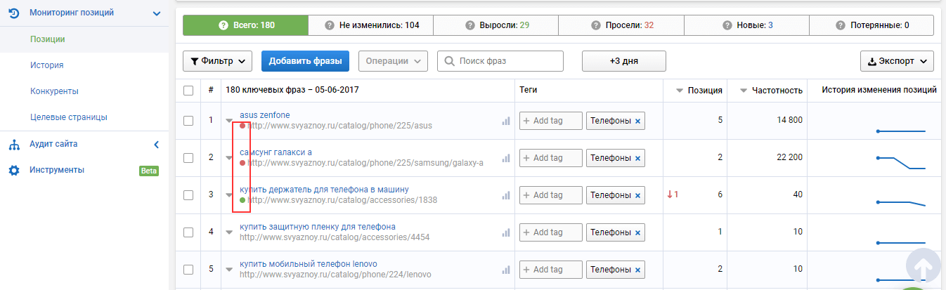This screenshot has width=946, height=290.
Task: Click Add tag field in lenovo row
Action: point(551,270)
